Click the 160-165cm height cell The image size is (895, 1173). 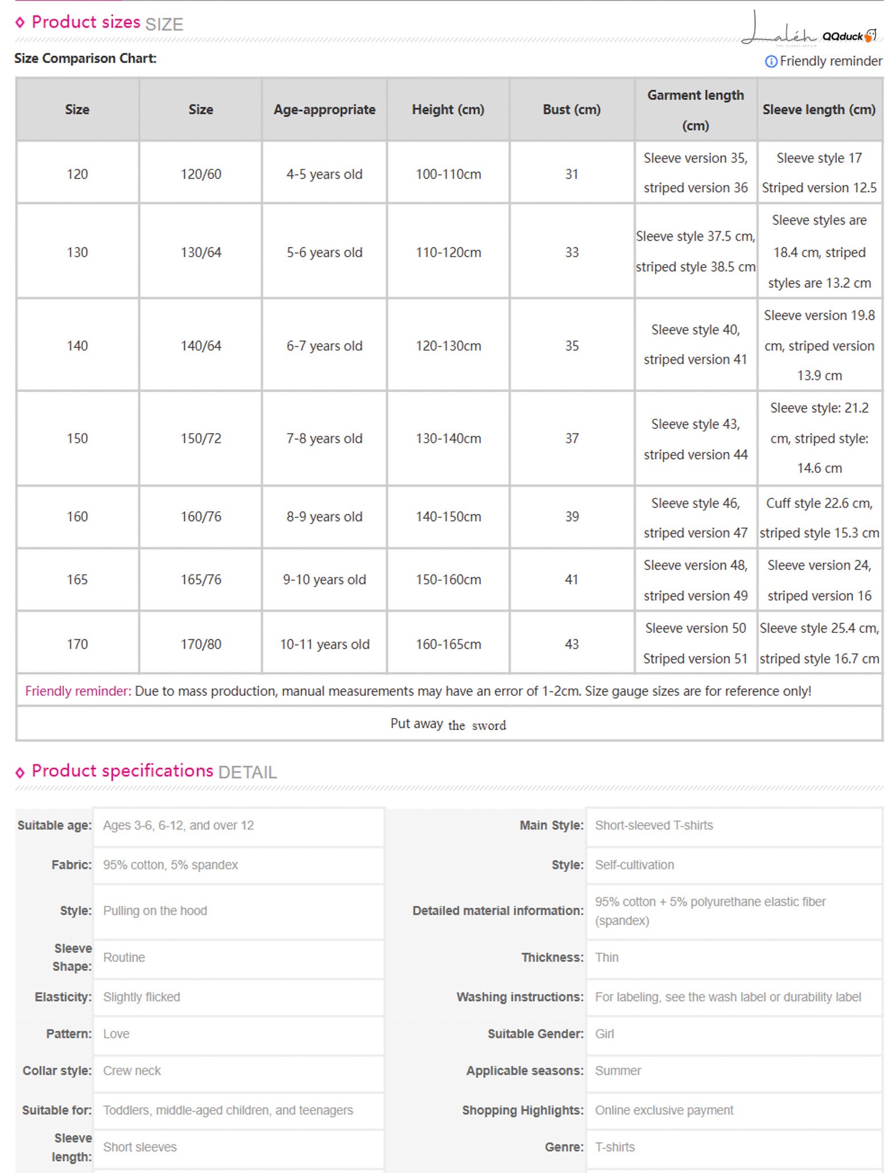pos(448,644)
